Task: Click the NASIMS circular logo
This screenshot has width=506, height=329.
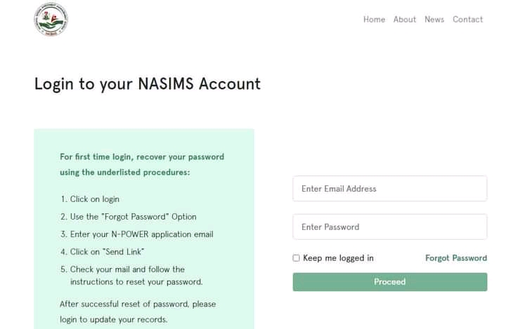Action: tap(51, 20)
